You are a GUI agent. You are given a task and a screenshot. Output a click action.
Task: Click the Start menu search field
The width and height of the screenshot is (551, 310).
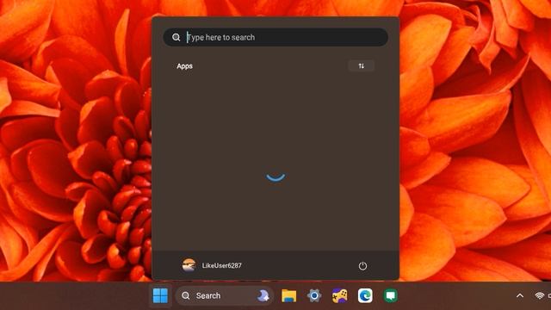[275, 37]
